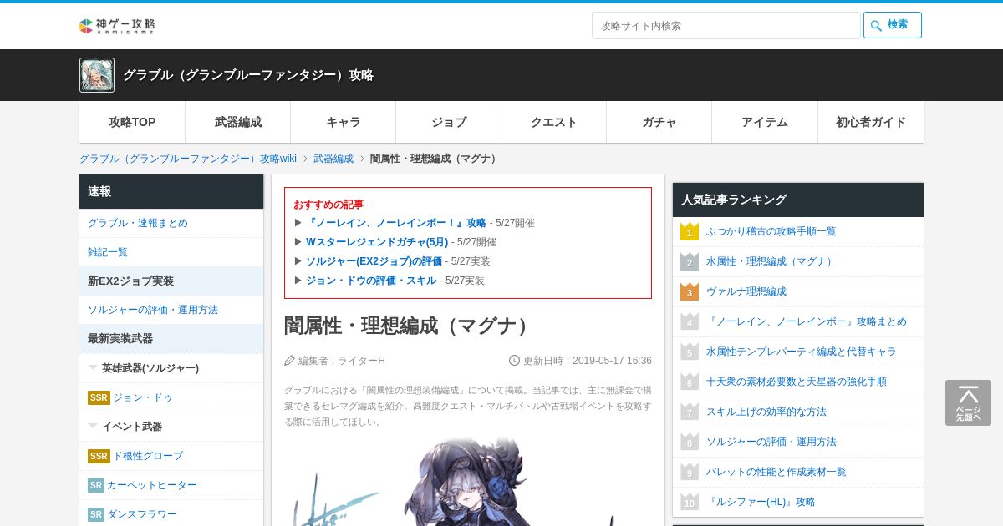Open ranking item 水属性・理想編成（マグナ）
The image size is (1003, 526).
point(771,261)
